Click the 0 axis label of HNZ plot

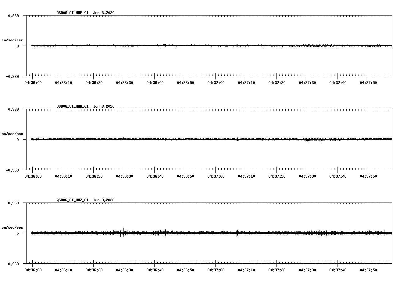point(18,233)
